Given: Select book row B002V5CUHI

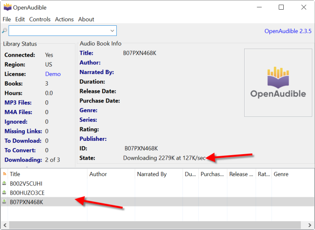Looking at the screenshot, I should [x=157, y=184].
